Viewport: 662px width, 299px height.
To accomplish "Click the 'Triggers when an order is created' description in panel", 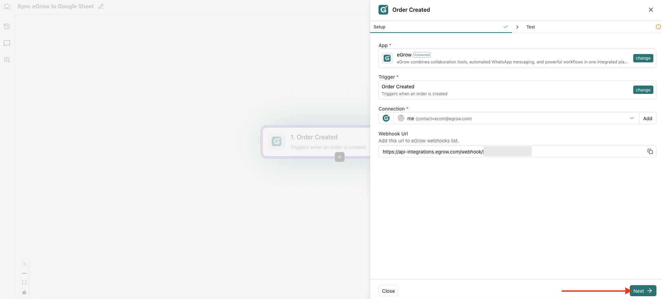I will point(415,94).
